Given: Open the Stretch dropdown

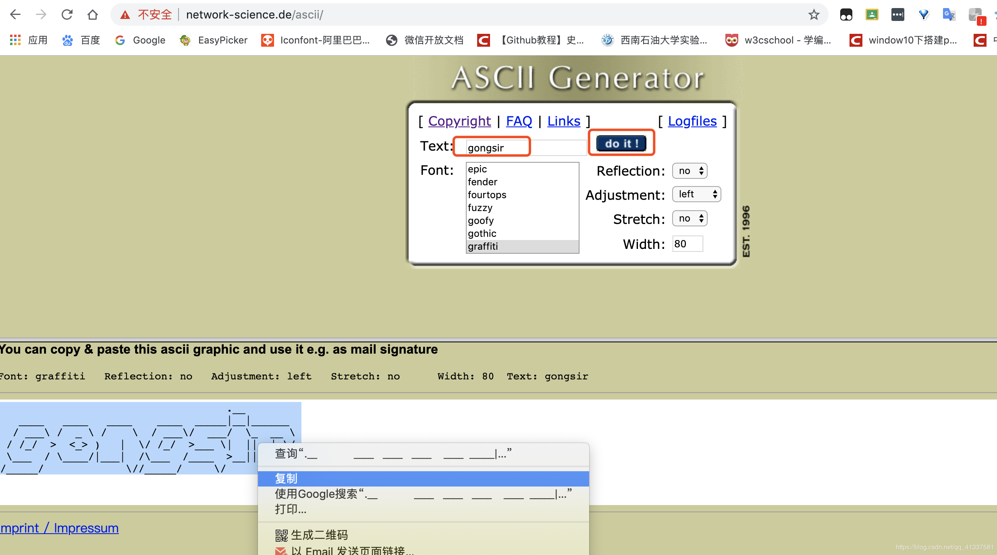Looking at the screenshot, I should pyautogui.click(x=690, y=218).
